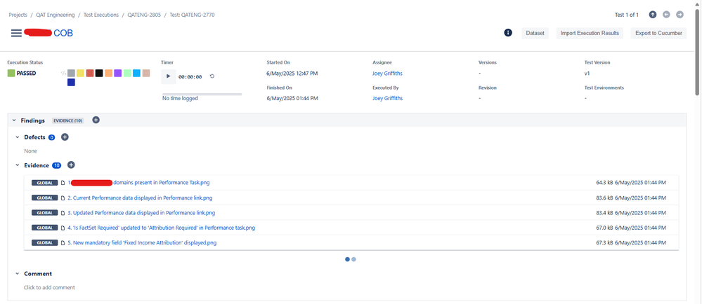Image resolution: width=702 pixels, height=304 pixels.
Task: Go to first evidence page dot
Action: point(347,259)
